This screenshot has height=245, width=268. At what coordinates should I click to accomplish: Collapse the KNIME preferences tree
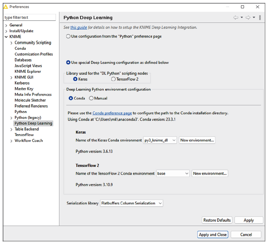5,36
